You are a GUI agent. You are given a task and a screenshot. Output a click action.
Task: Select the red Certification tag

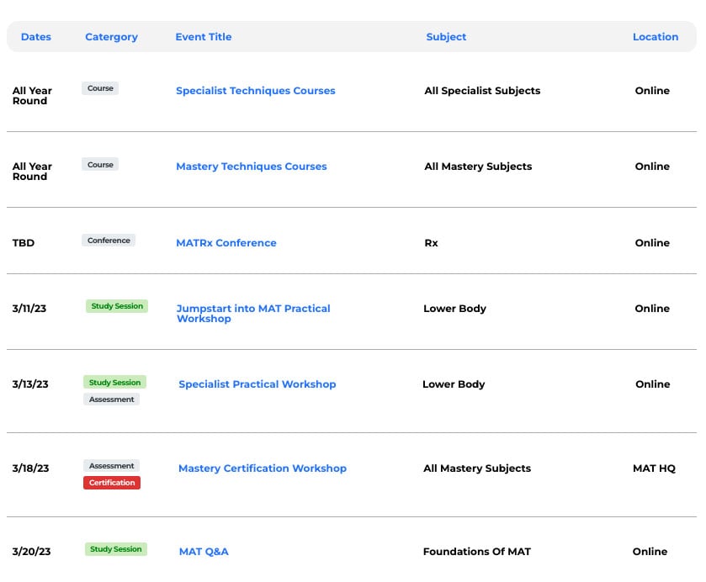[x=112, y=483]
